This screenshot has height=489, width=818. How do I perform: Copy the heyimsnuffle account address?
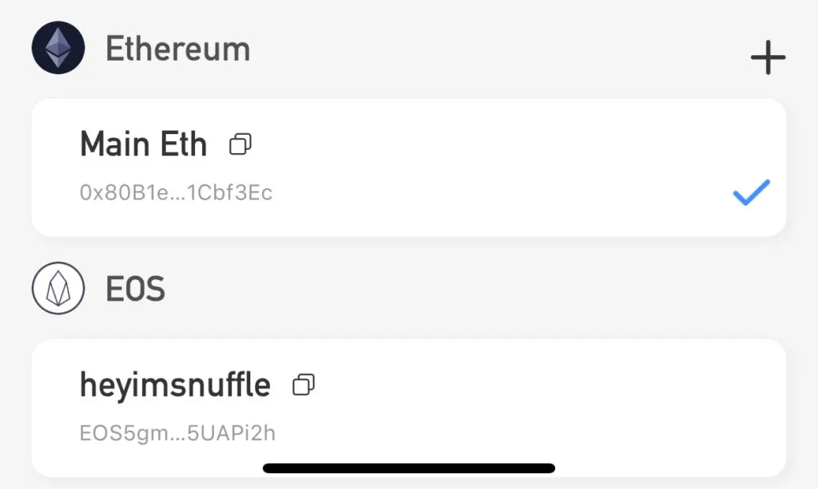click(304, 385)
